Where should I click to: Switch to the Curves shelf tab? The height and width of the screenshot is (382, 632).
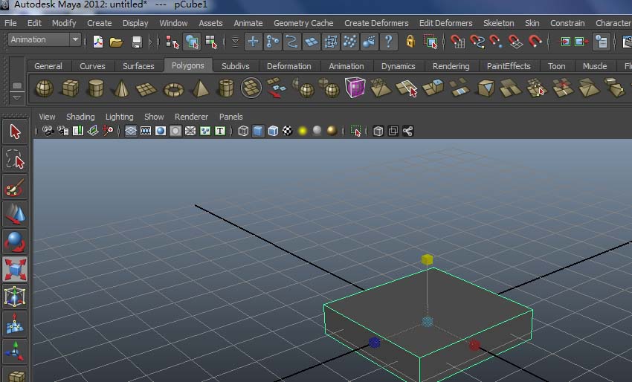(92, 66)
